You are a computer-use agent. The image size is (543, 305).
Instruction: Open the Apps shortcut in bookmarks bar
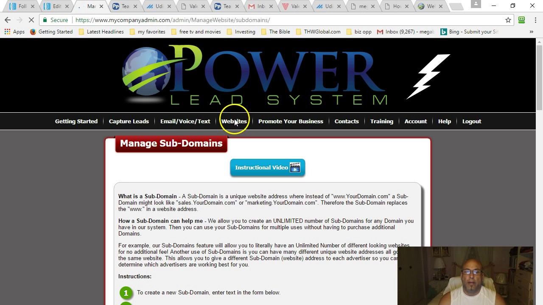point(14,32)
